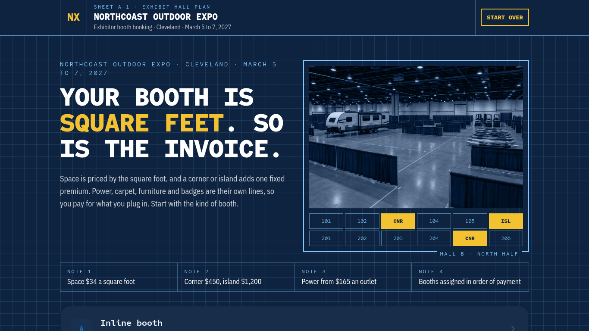
Task: Select booth 202 on the hall plan
Action: click(x=362, y=238)
